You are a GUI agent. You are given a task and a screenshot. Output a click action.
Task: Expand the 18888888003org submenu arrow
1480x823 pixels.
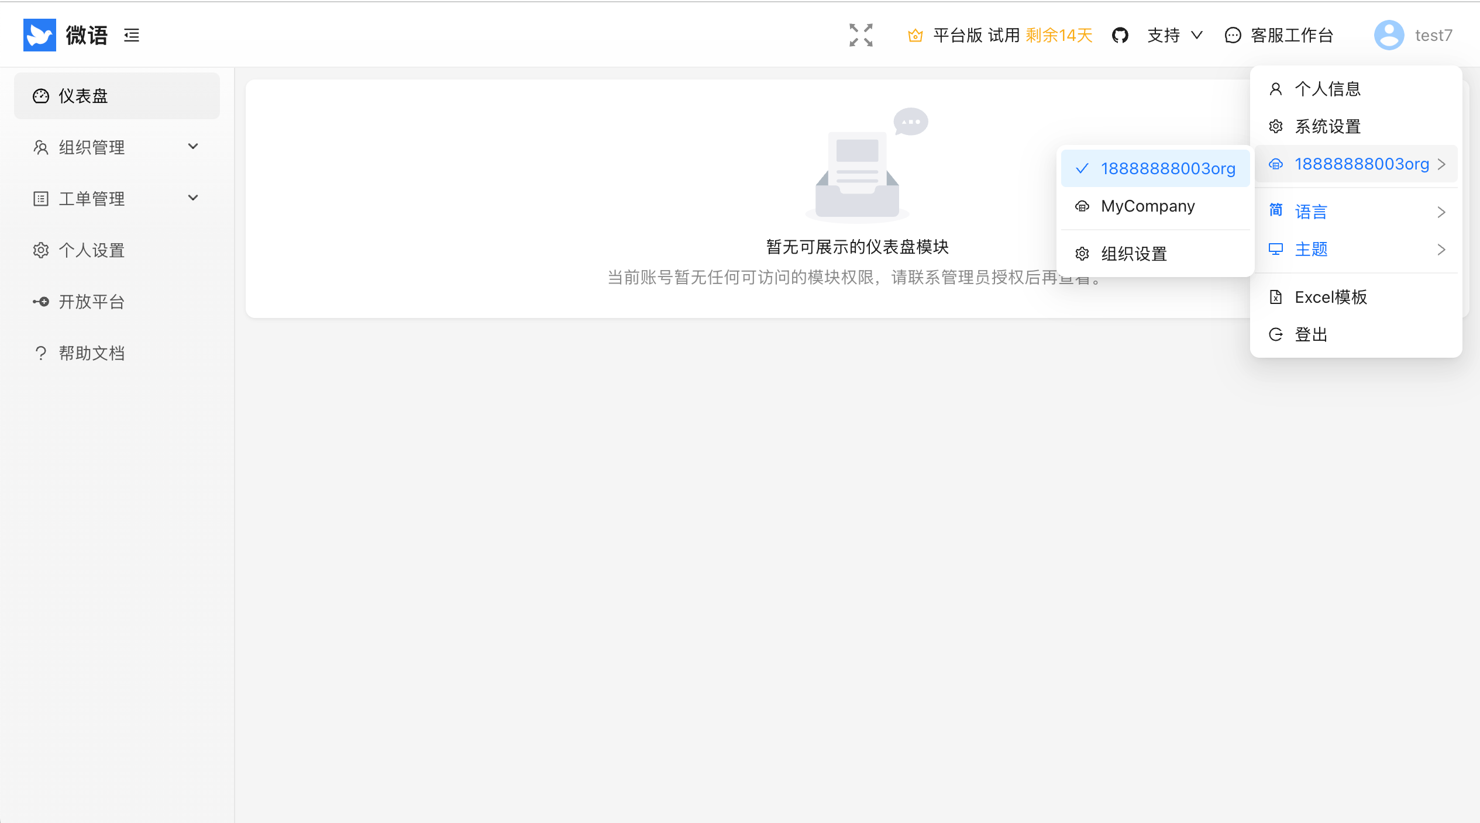(1441, 164)
